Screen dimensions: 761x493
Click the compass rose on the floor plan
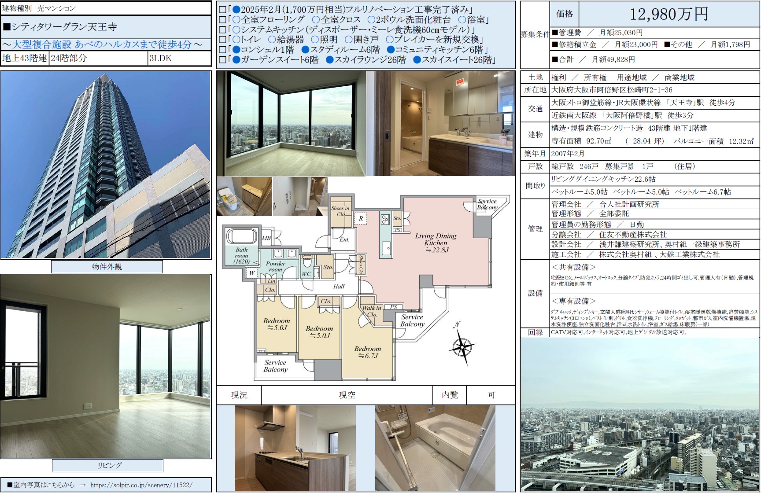pos(461,346)
